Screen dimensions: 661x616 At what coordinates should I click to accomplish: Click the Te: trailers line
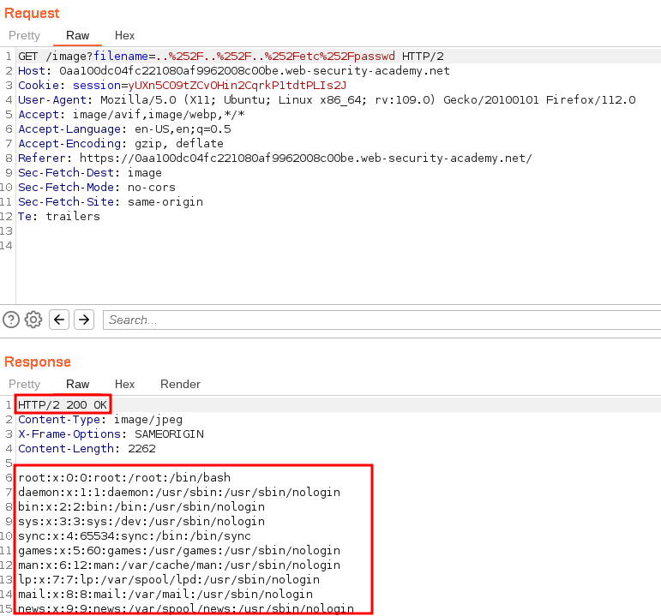click(x=59, y=217)
